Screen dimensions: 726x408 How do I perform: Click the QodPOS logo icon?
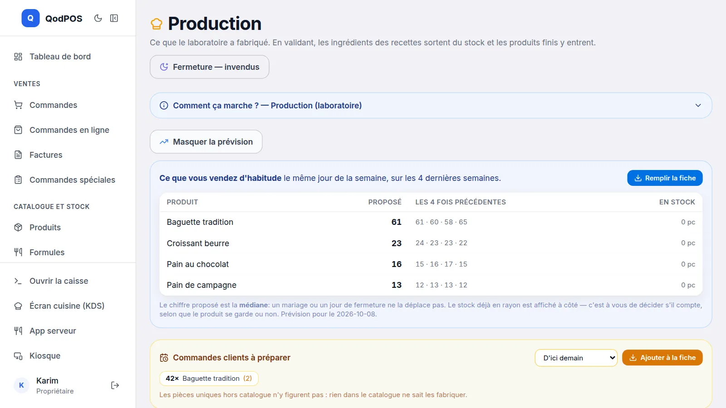tap(30, 18)
